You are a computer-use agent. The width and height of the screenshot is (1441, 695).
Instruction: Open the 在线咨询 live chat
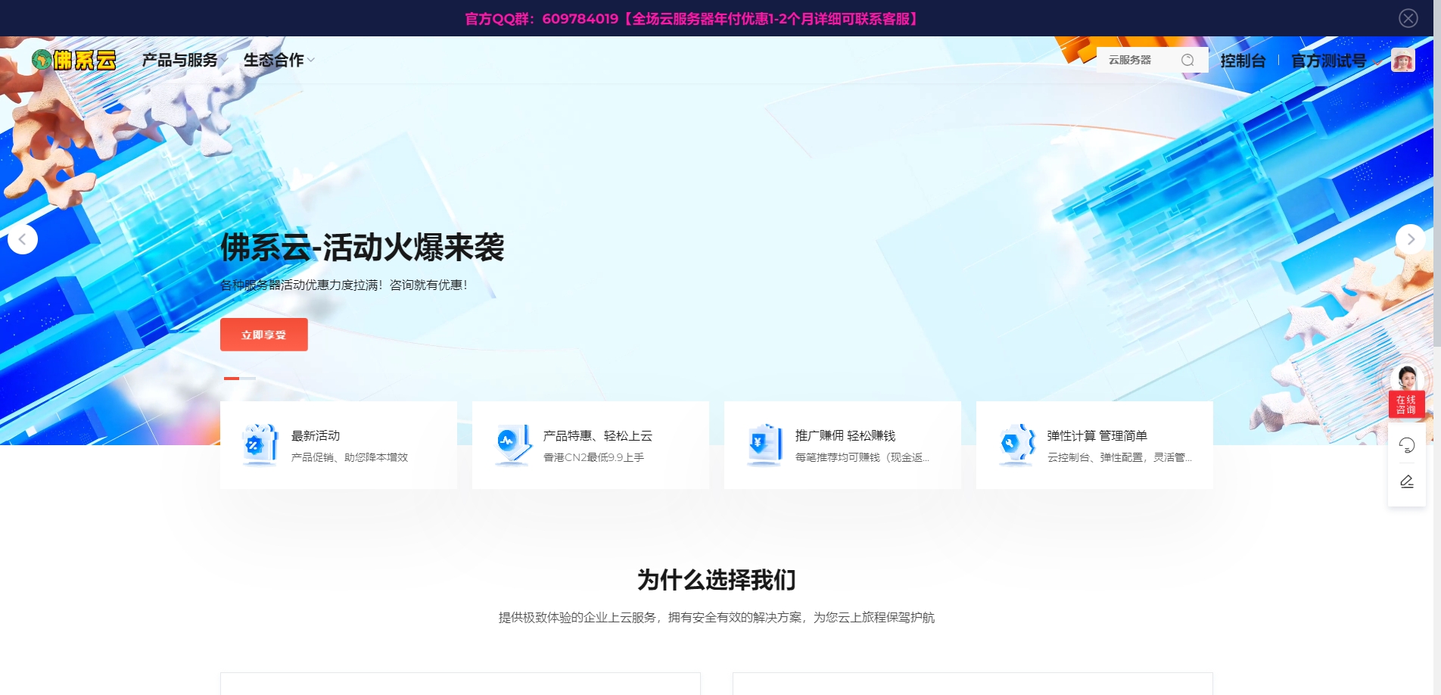(1407, 404)
